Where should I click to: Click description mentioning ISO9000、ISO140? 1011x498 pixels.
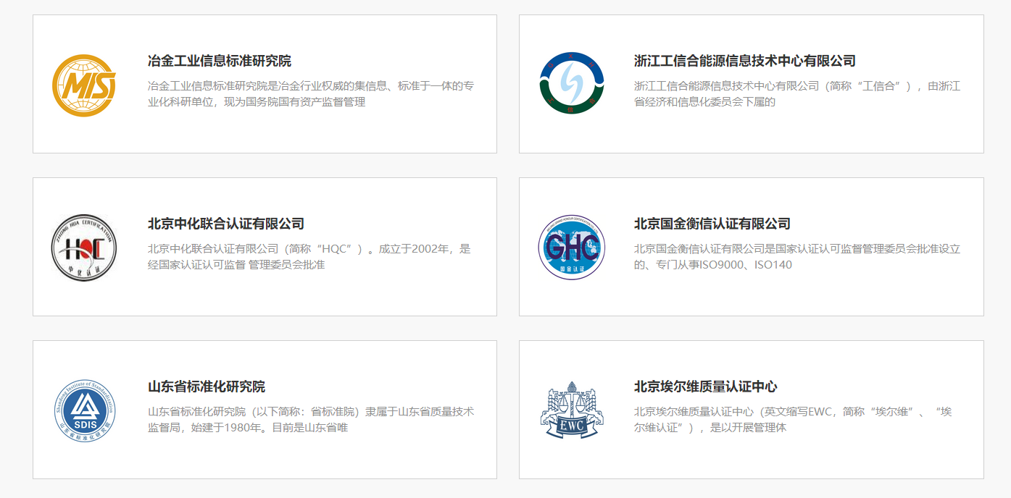[797, 257]
